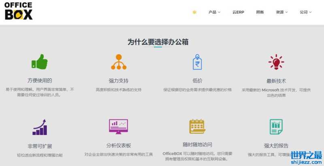The image size is (324, 166).
Task: Click the 方便使用的 feature title
Action: (x=40, y=81)
